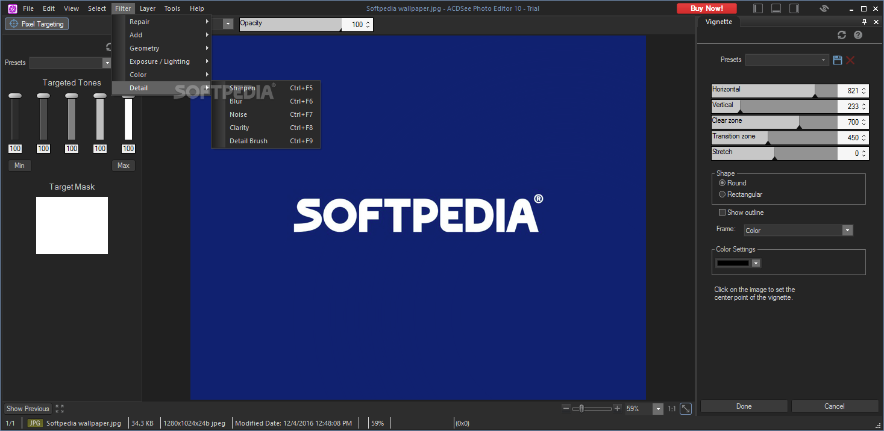Zoom in with the plus icon
This screenshot has height=431, width=884.
coord(617,408)
